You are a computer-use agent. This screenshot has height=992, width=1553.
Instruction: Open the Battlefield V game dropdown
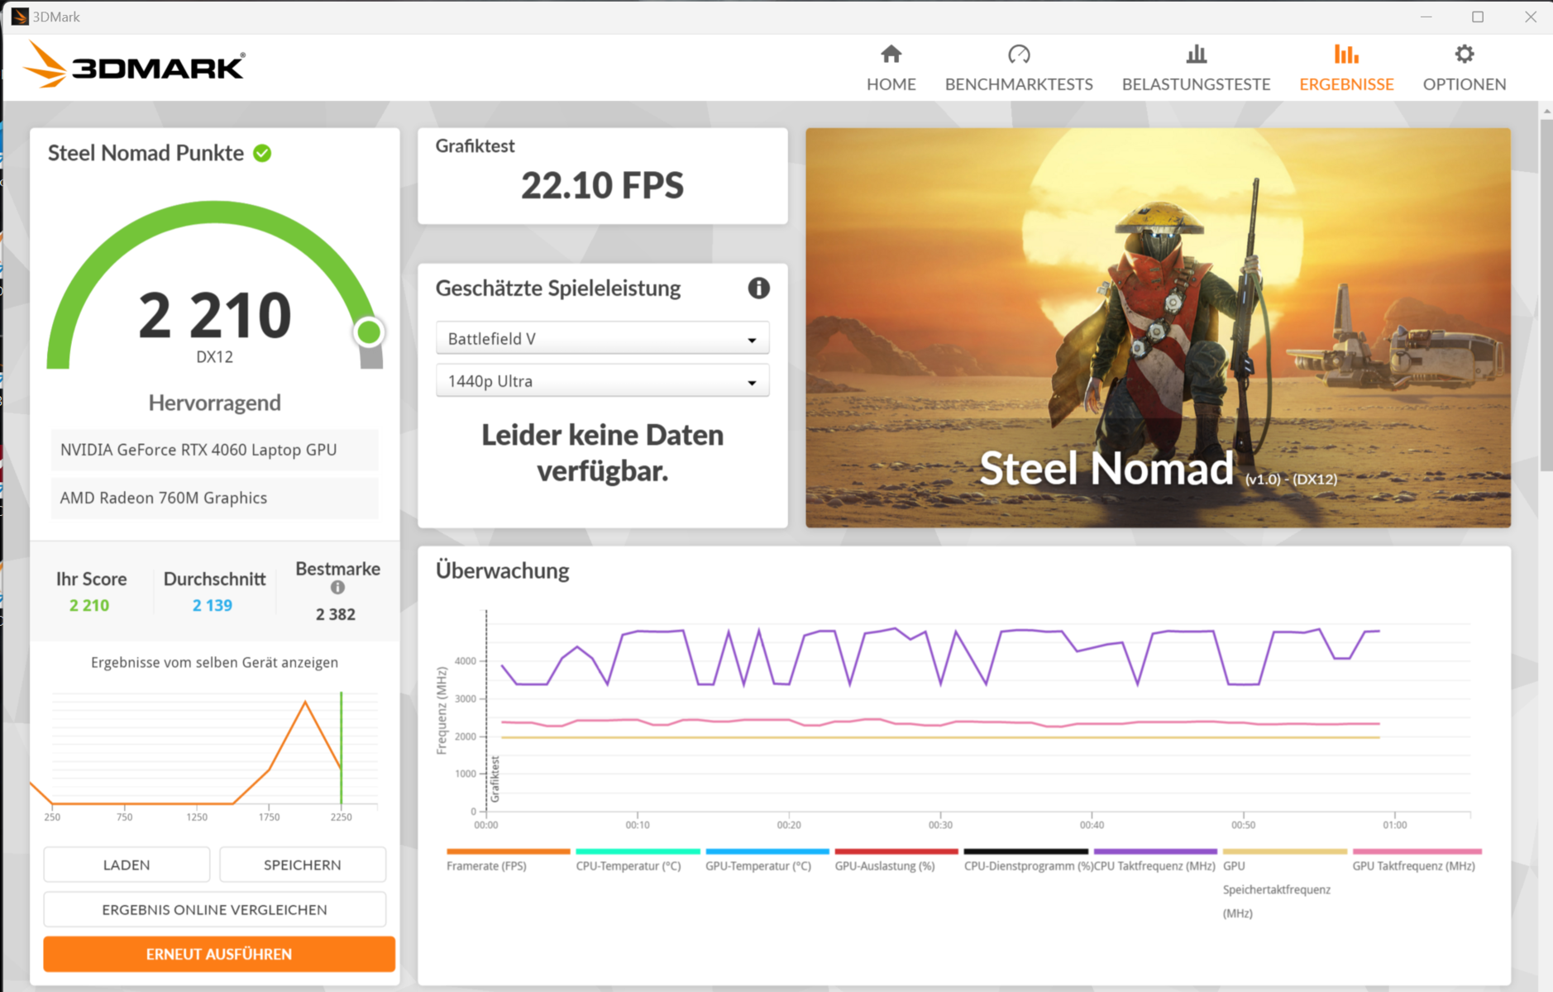tap(602, 338)
